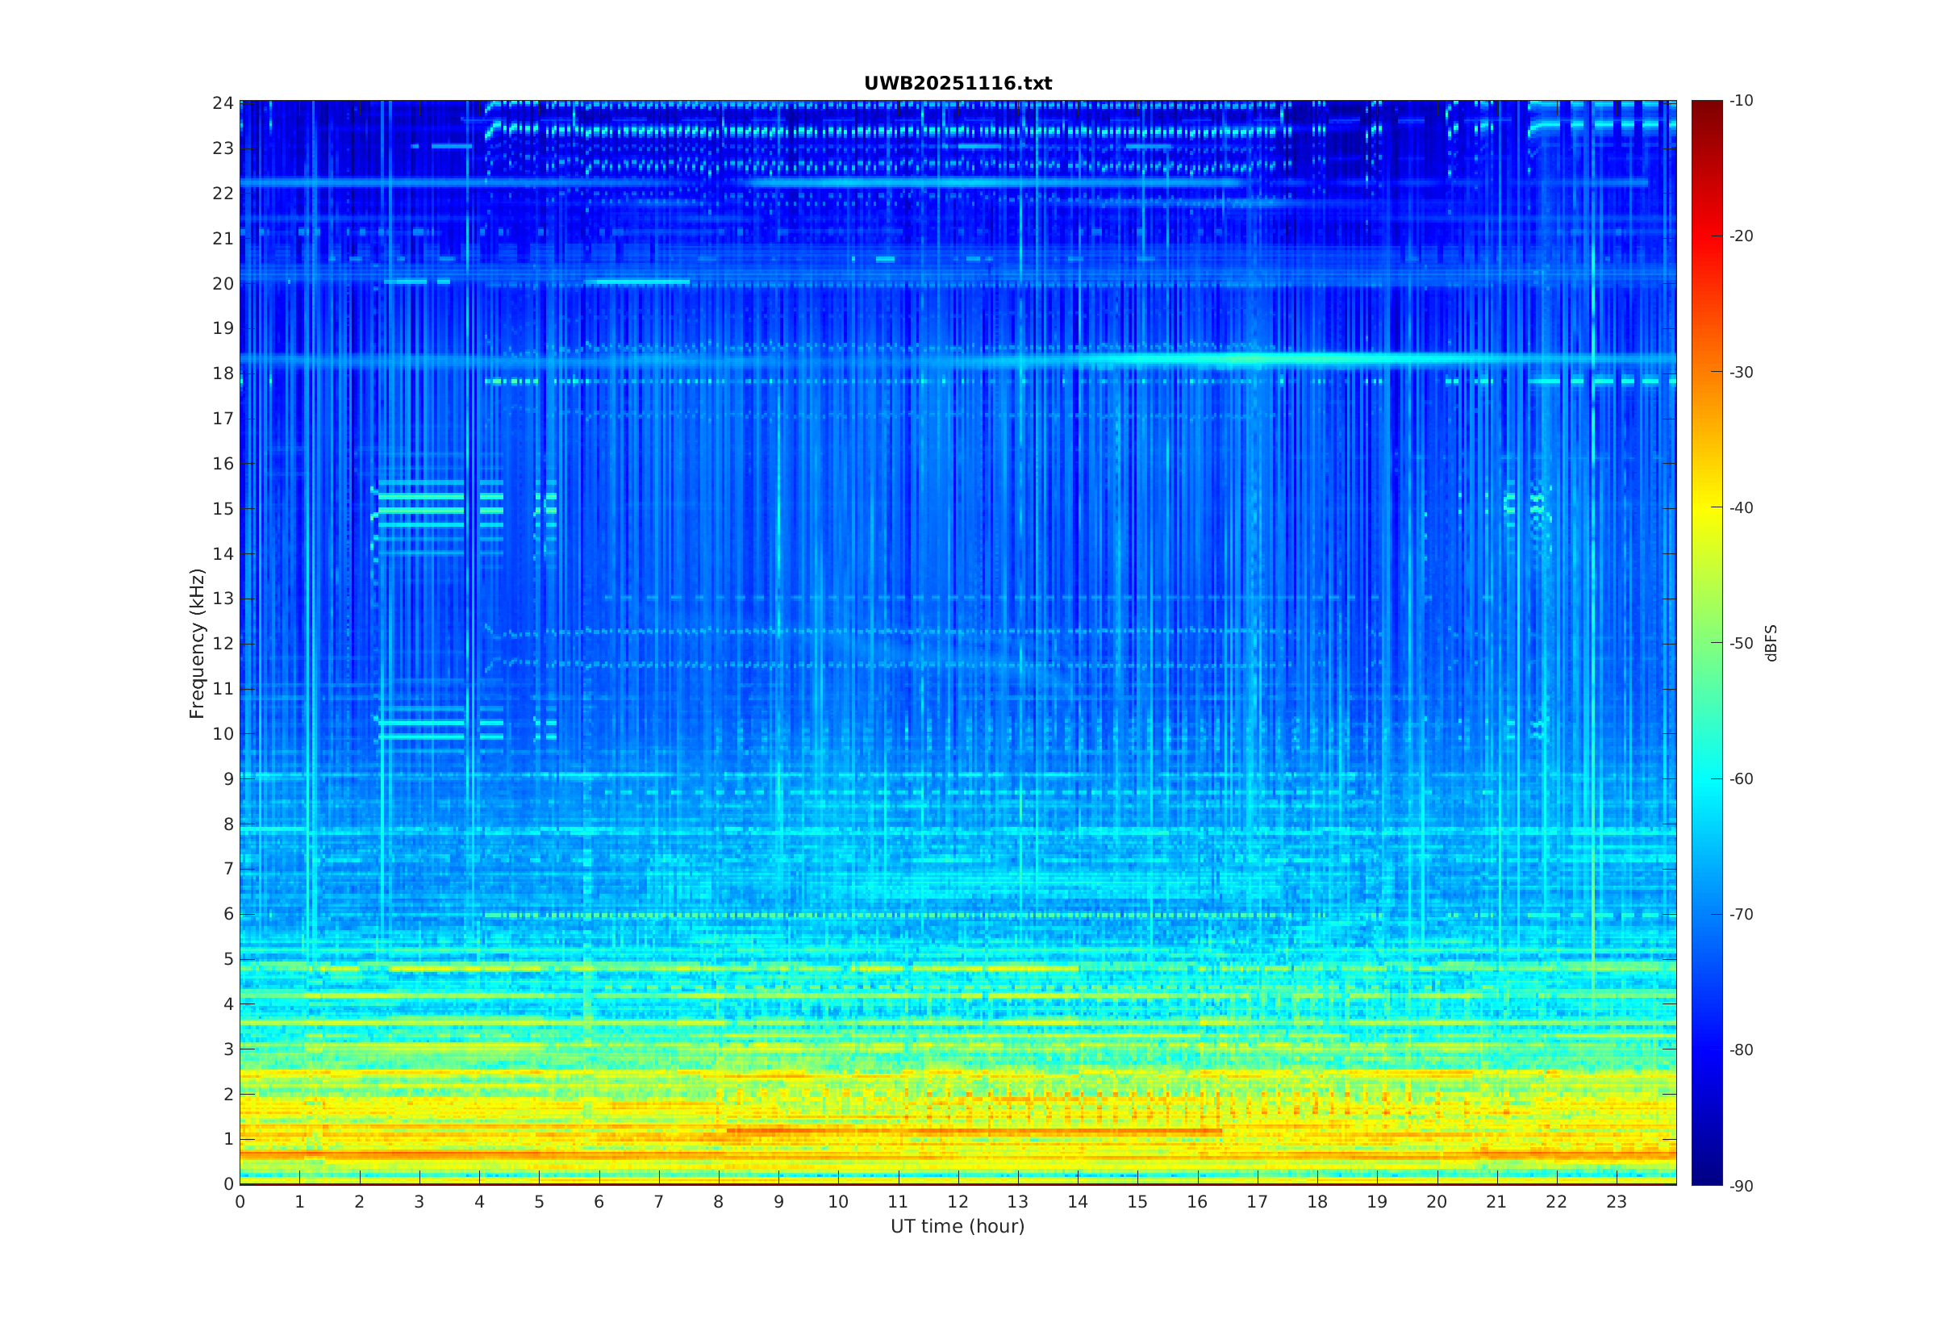Click the 24 kHz y-axis tick label
Screen dimensions: 1936x1331
[x=223, y=103]
